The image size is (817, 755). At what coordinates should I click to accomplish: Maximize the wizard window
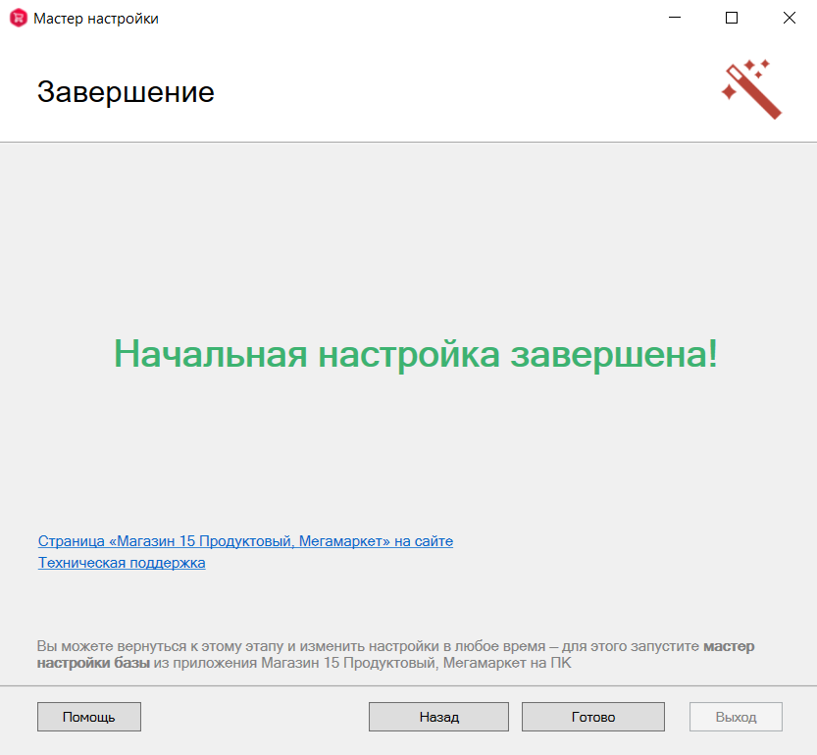pos(731,17)
